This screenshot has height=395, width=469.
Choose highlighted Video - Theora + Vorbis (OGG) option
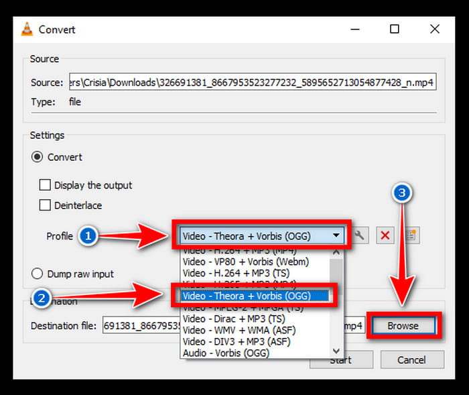pos(255,296)
